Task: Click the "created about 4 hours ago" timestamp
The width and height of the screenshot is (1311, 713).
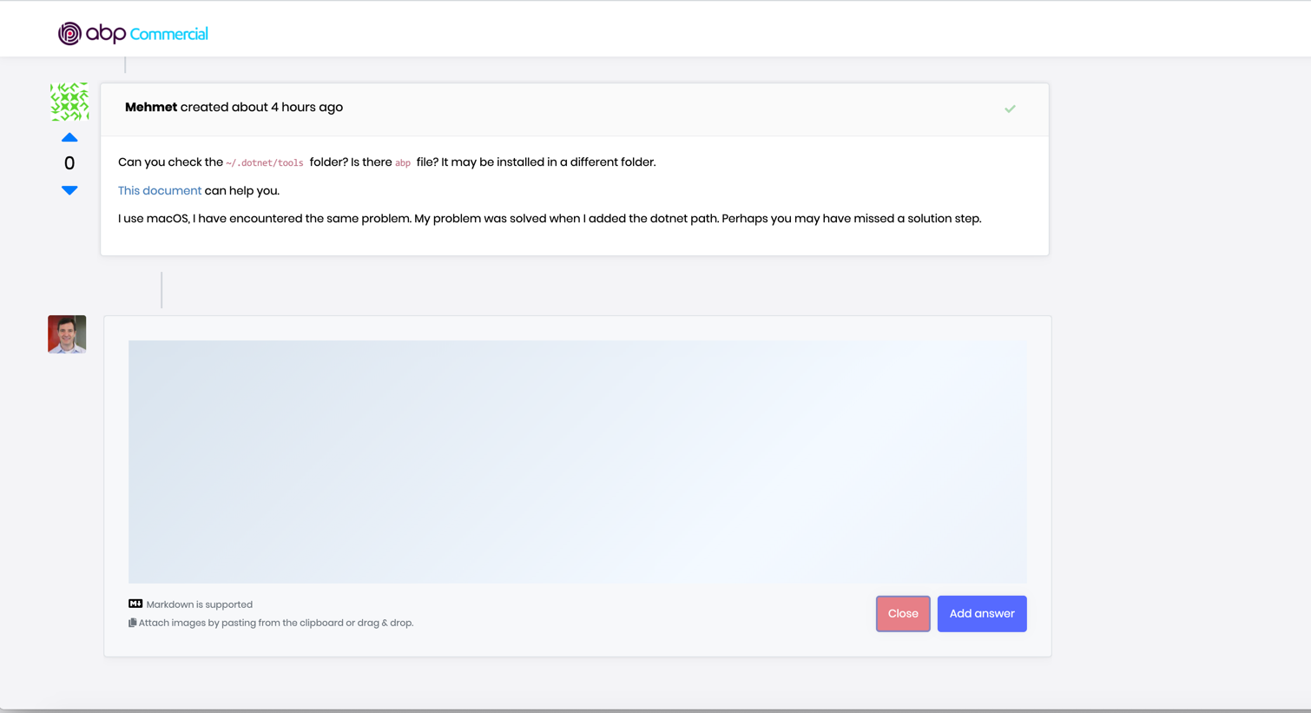Action: [261, 108]
